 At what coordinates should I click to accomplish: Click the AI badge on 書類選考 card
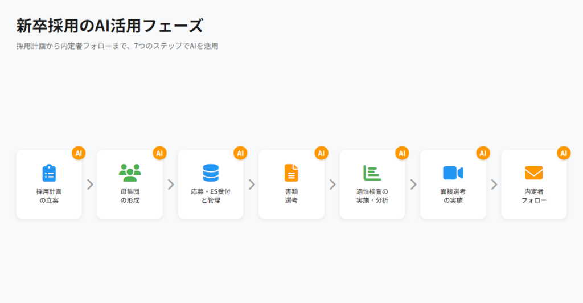[x=321, y=153]
